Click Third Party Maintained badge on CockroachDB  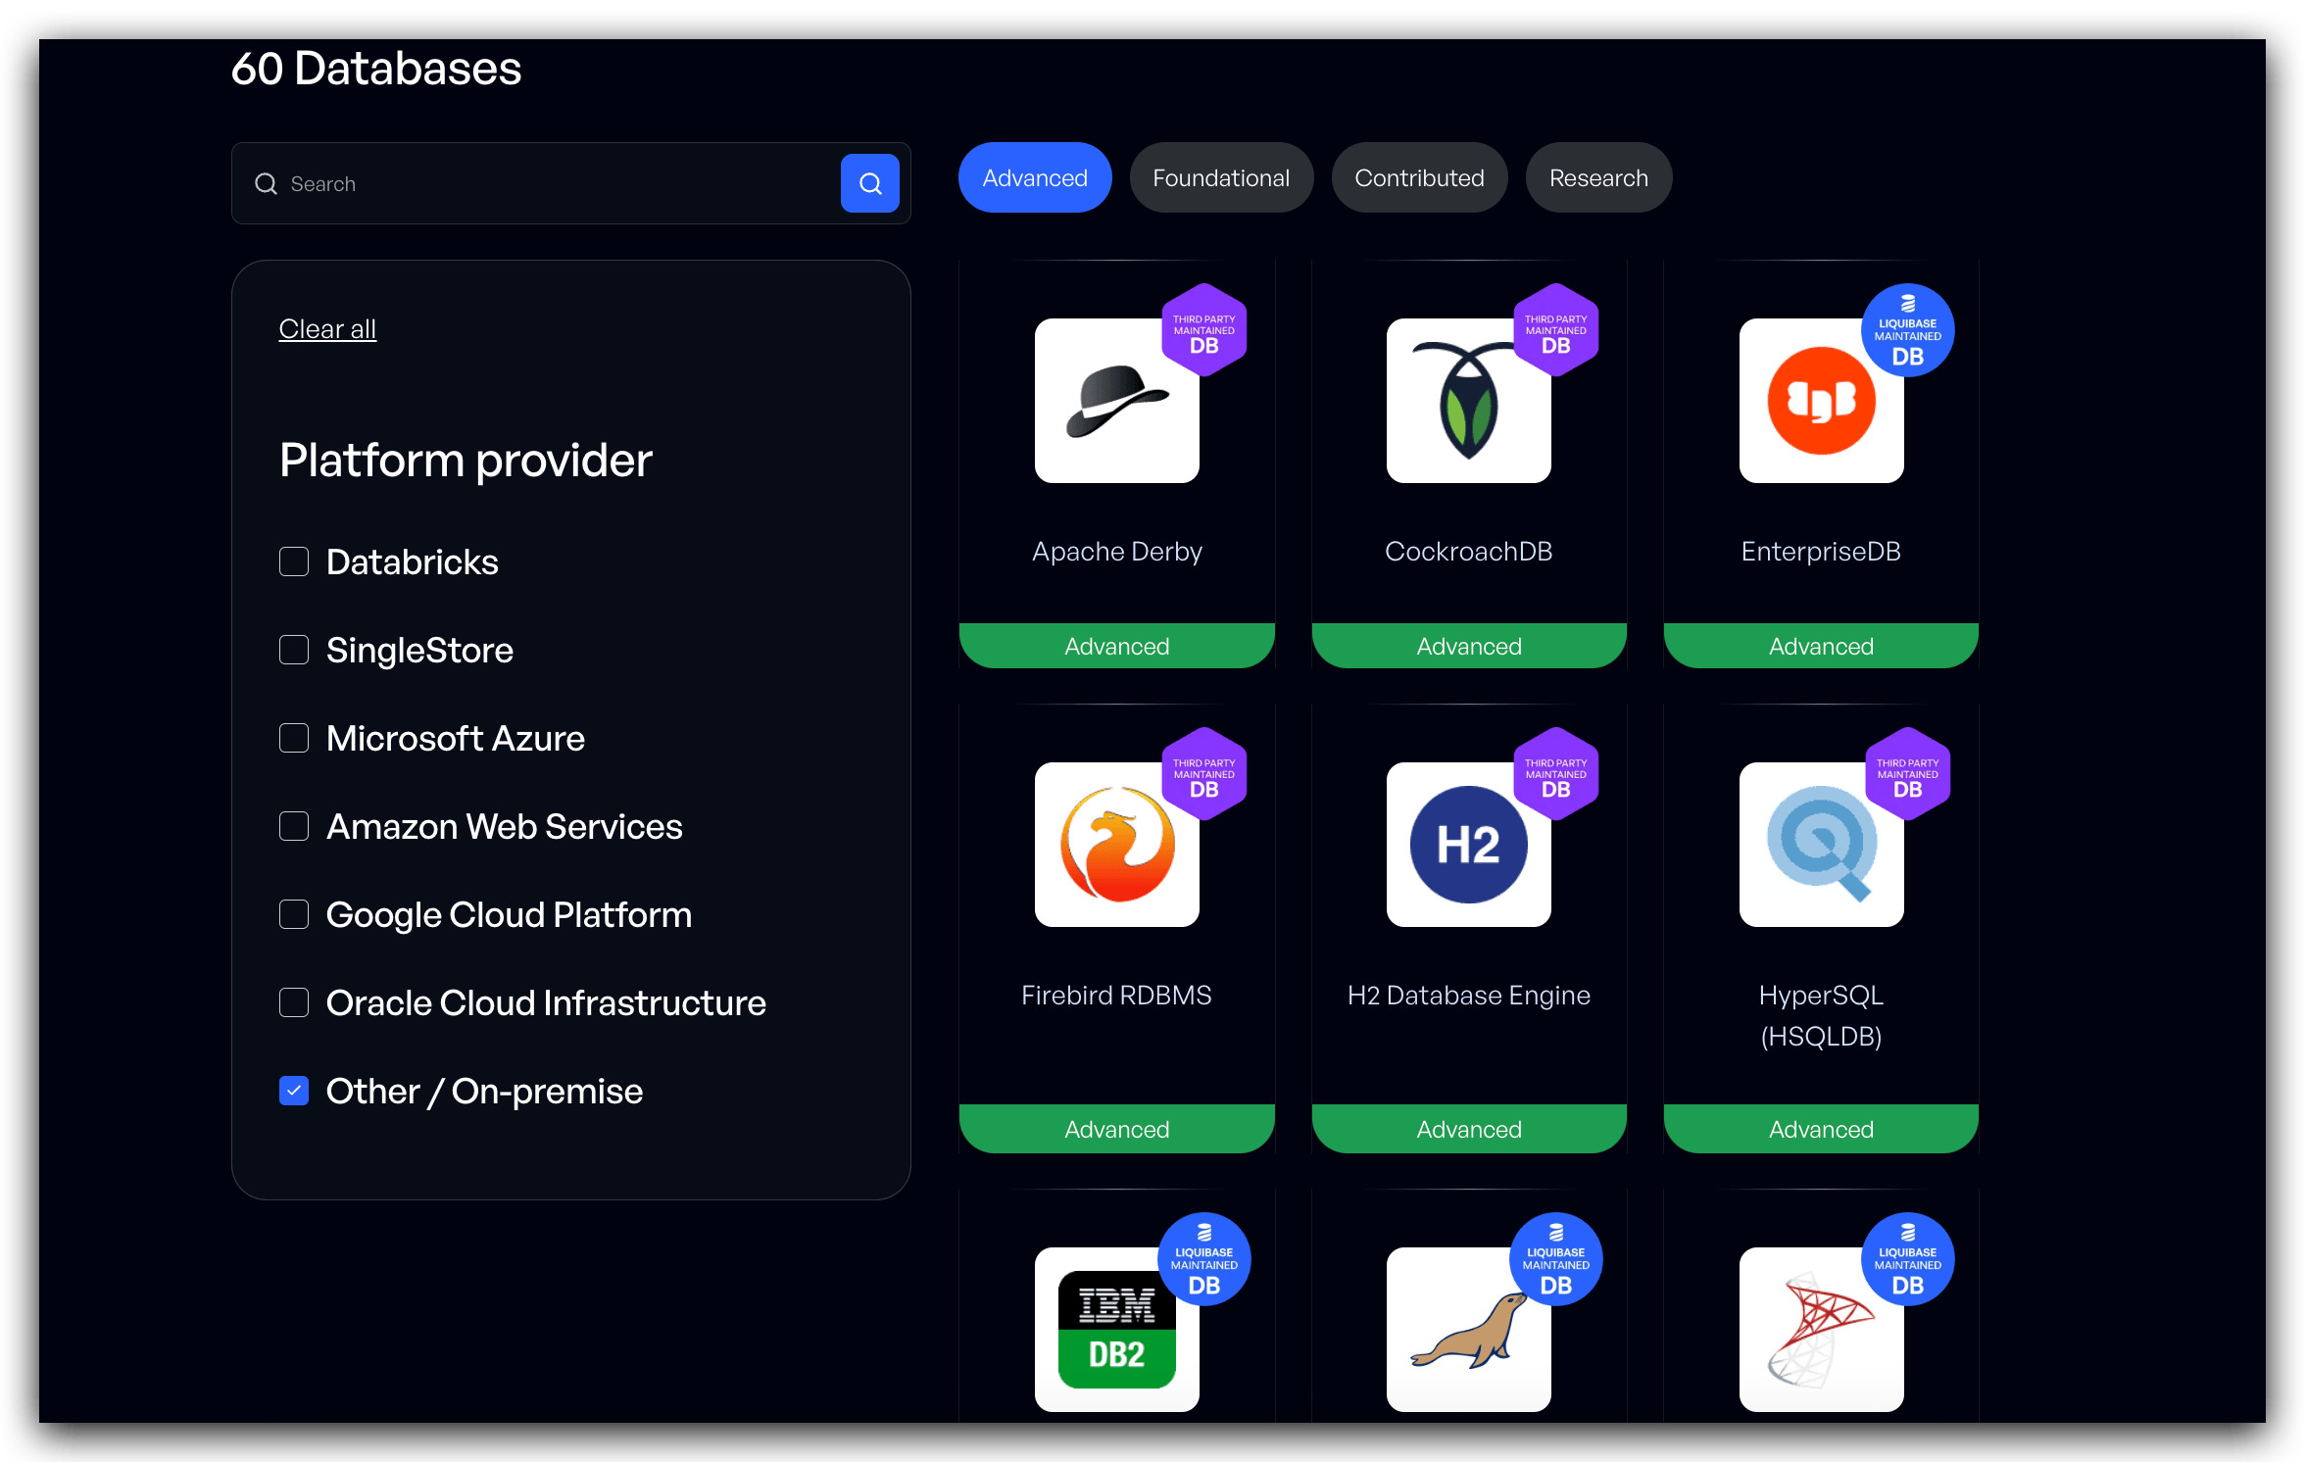(x=1556, y=330)
